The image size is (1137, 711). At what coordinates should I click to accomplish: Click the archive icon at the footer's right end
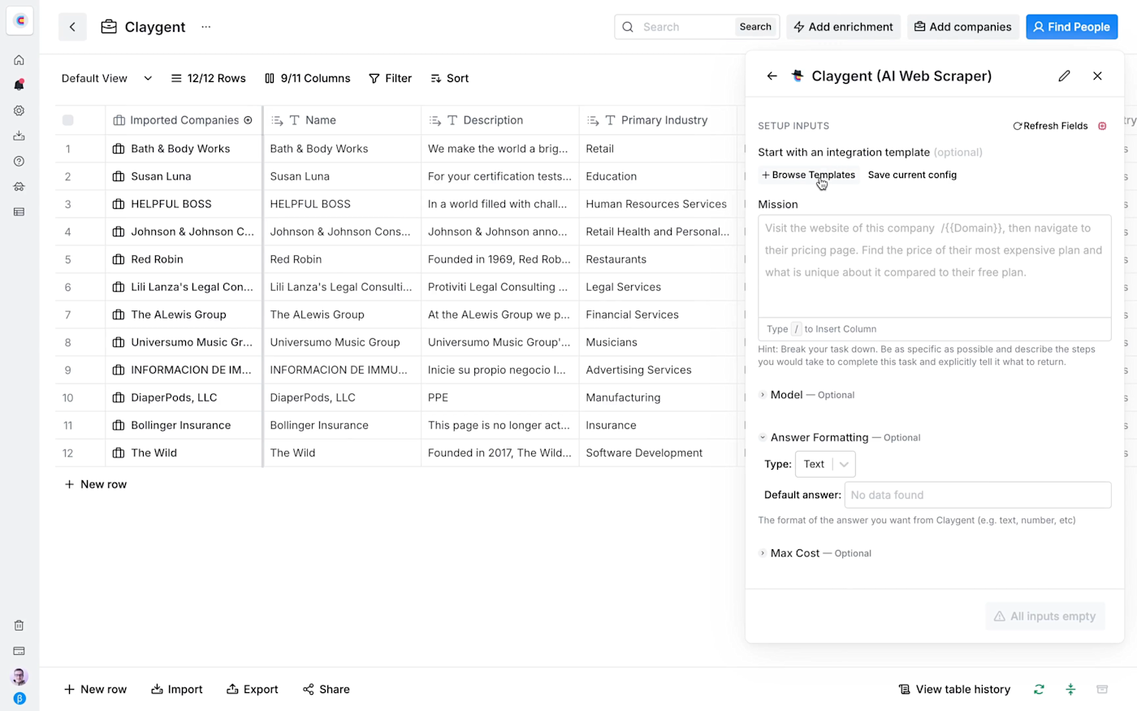[1102, 689]
